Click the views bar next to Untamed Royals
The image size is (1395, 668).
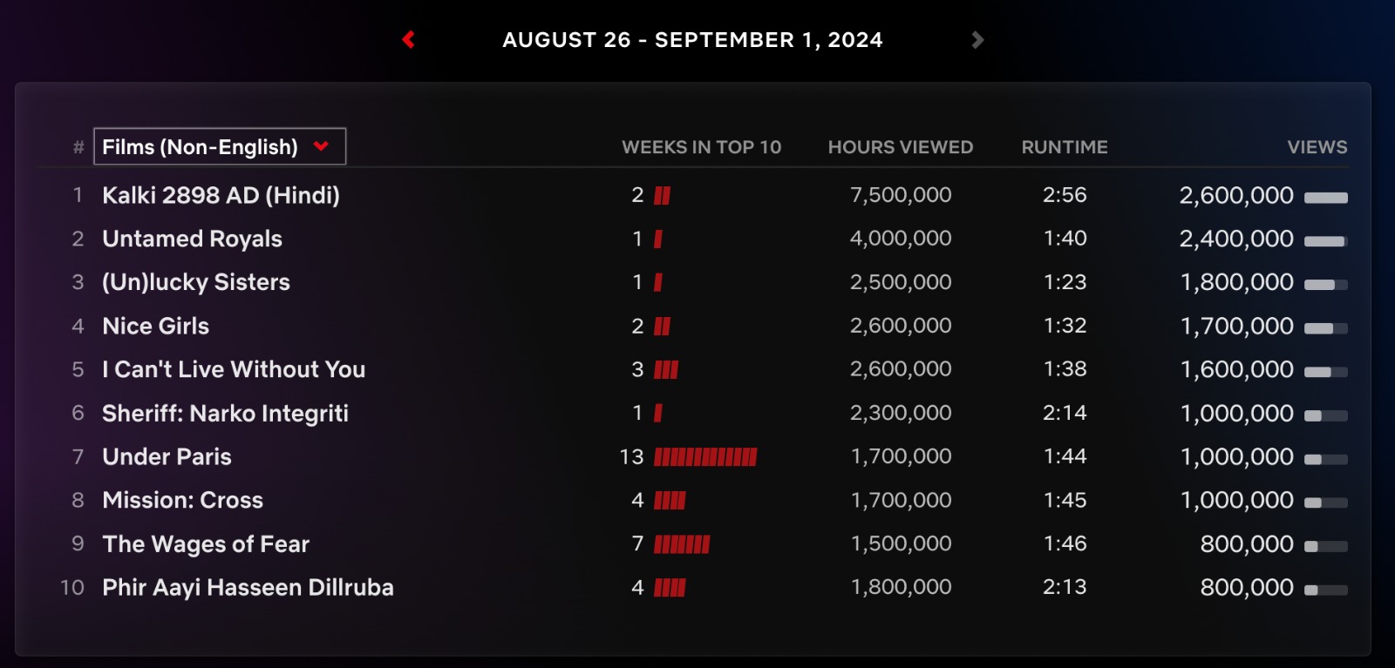coord(1325,241)
